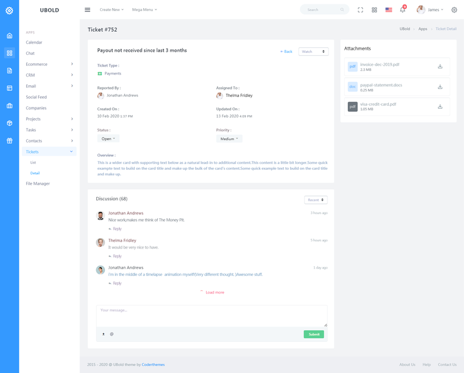Open the Mega Menu dropdown

pyautogui.click(x=145, y=10)
